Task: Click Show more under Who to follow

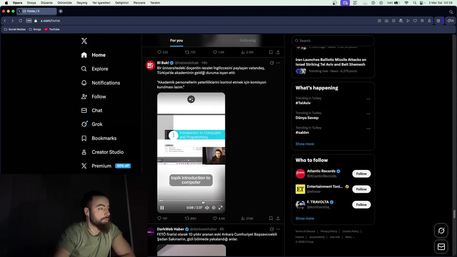Action: (305, 218)
